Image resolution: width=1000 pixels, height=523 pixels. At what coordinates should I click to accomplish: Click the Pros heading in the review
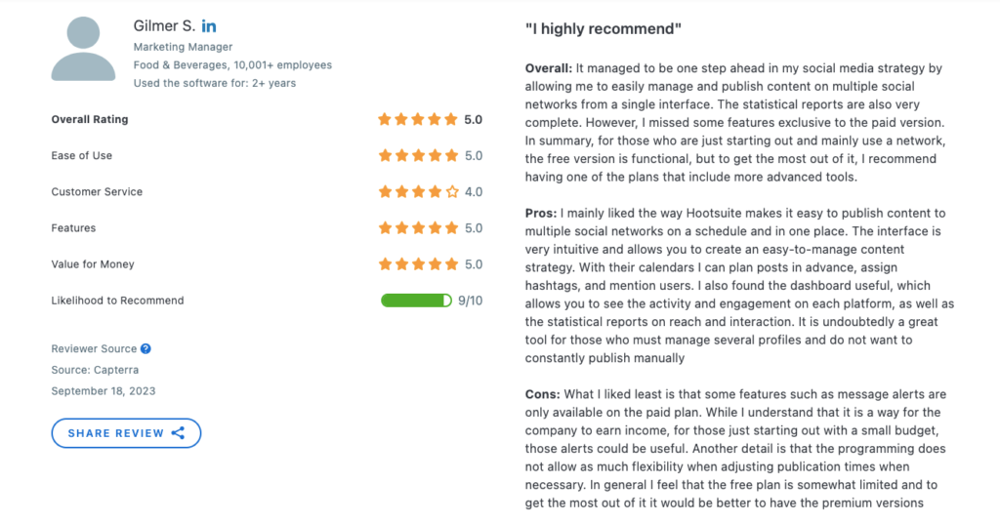[541, 213]
